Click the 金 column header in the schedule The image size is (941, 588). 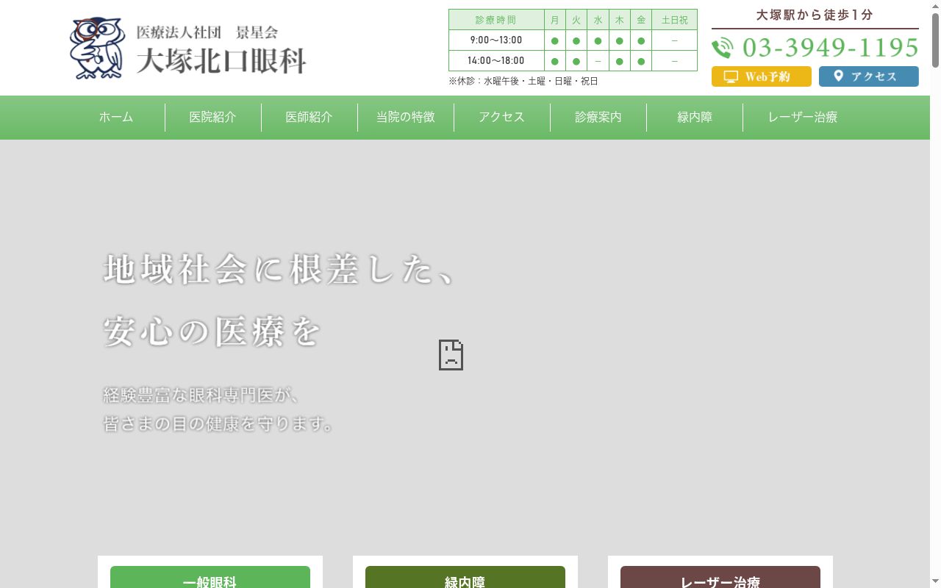point(641,20)
